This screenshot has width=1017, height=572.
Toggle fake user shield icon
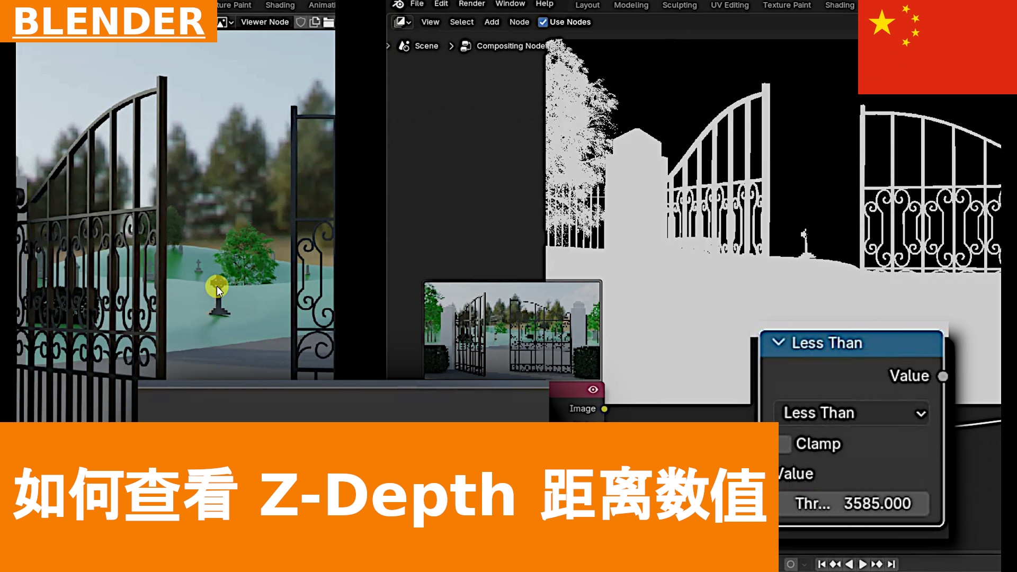[300, 22]
